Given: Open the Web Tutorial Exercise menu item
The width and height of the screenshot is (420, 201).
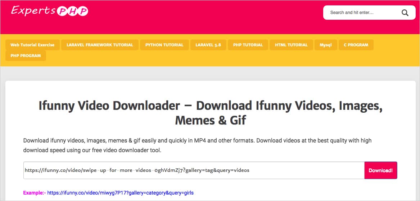Looking at the screenshot, I should tap(32, 45).
